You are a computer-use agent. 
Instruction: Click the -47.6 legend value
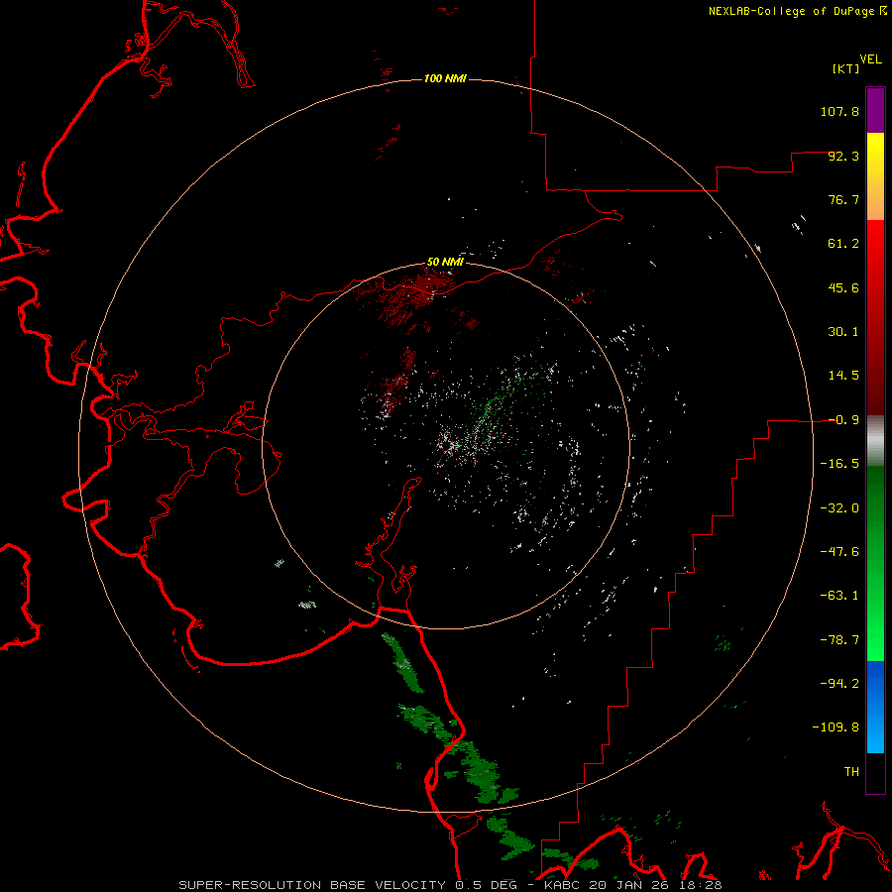(x=839, y=552)
